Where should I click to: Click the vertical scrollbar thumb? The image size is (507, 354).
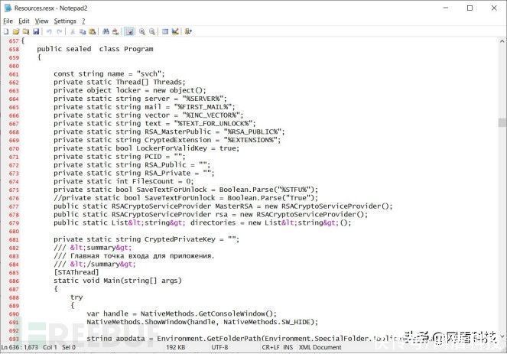(x=502, y=123)
